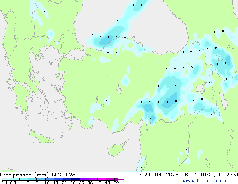Viewport: 238px width, 184px height.
Task: Click the '06..09 UTC' time text
Action: pyautogui.click(x=196, y=175)
